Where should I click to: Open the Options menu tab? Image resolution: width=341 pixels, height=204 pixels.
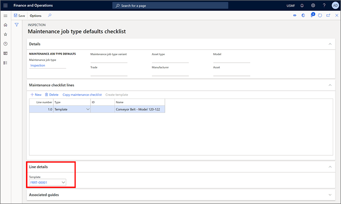(x=36, y=16)
